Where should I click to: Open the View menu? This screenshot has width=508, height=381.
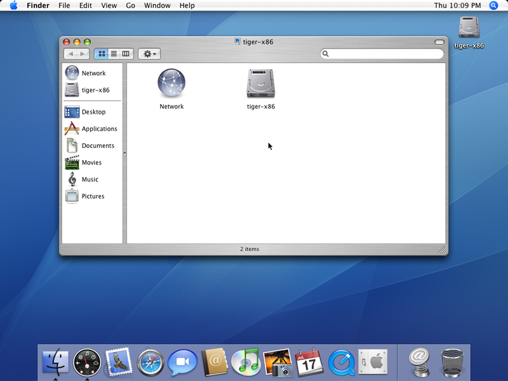pyautogui.click(x=109, y=6)
